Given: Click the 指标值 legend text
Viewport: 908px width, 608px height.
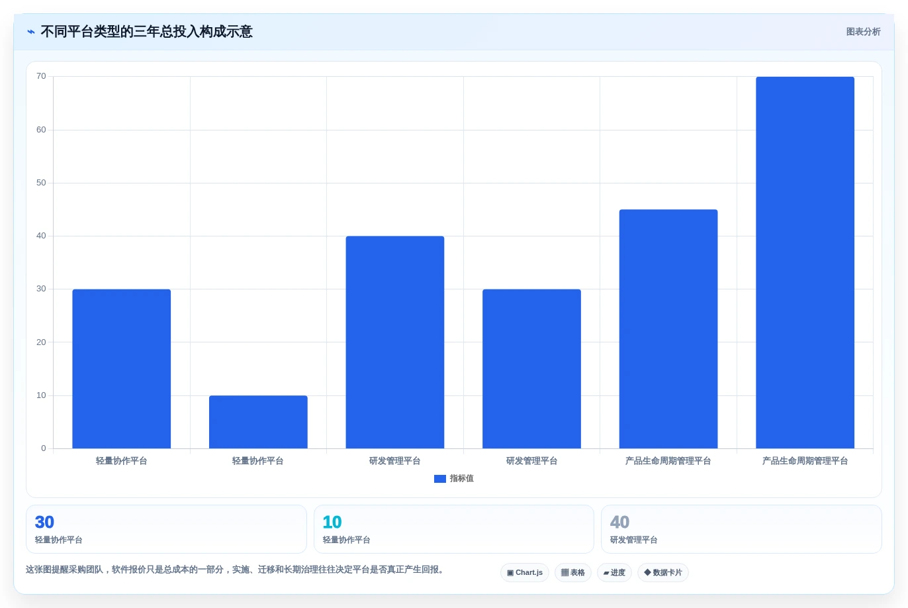Looking at the screenshot, I should pos(462,478).
